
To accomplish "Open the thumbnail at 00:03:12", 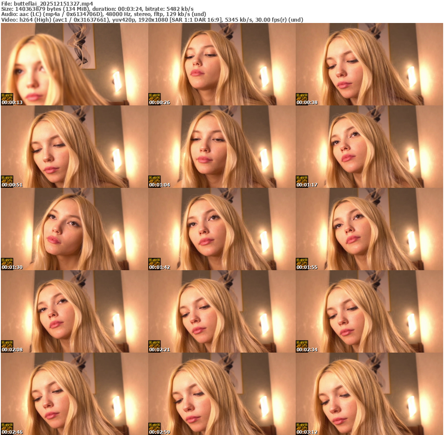I will coord(369,394).
